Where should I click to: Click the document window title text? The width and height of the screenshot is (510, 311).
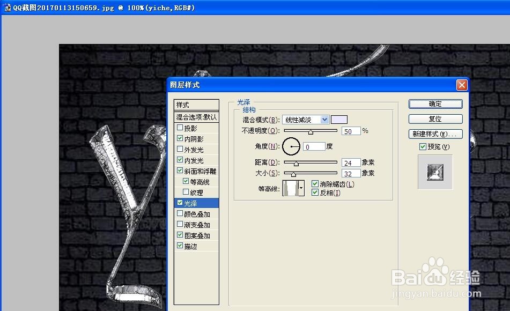(104, 8)
